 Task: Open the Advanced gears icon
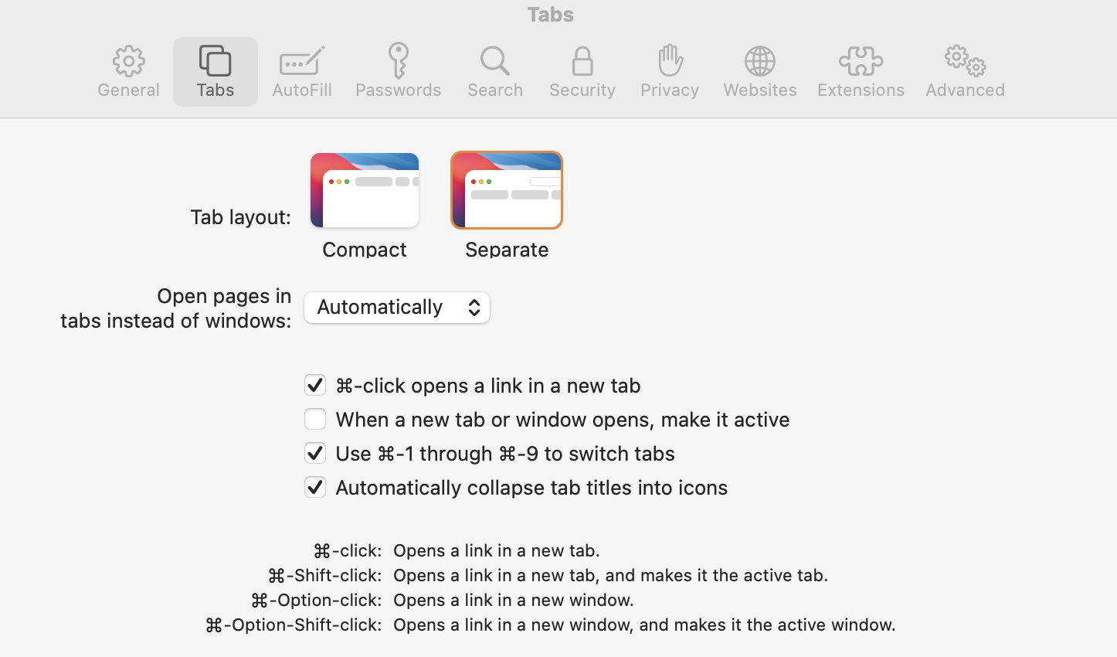[x=965, y=60]
